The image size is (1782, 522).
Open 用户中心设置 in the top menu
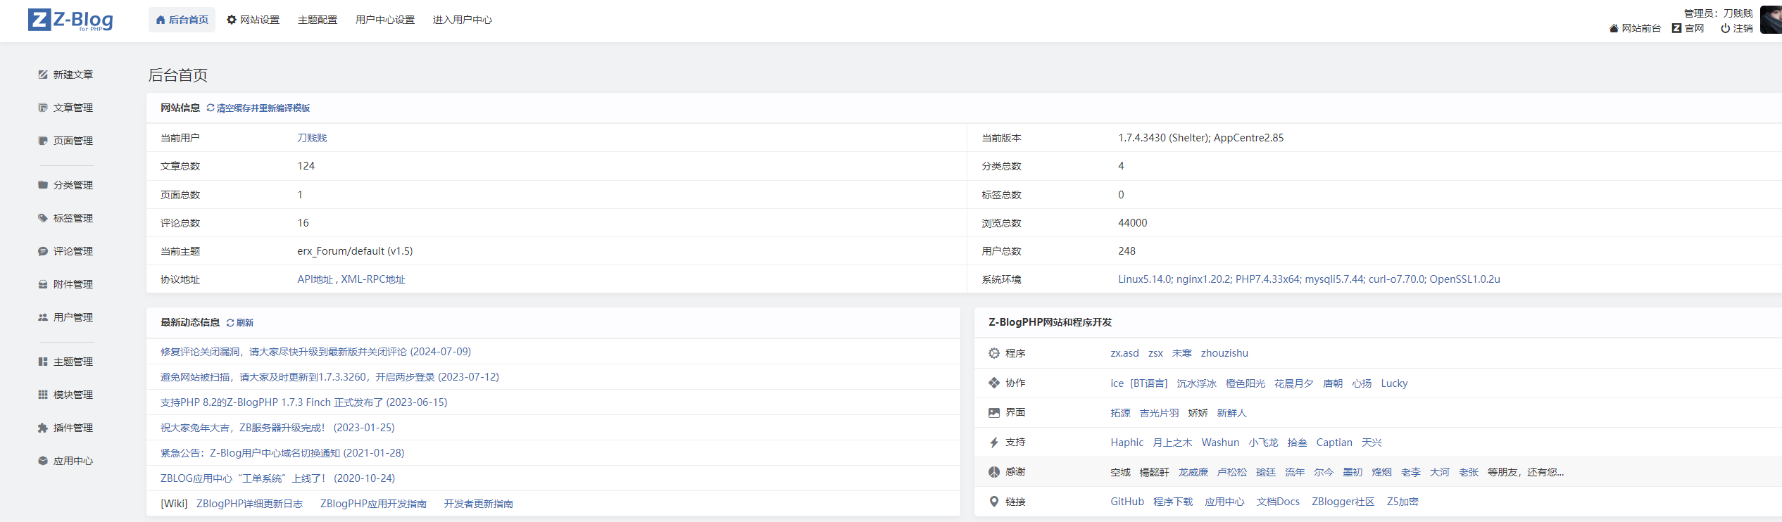tap(385, 20)
